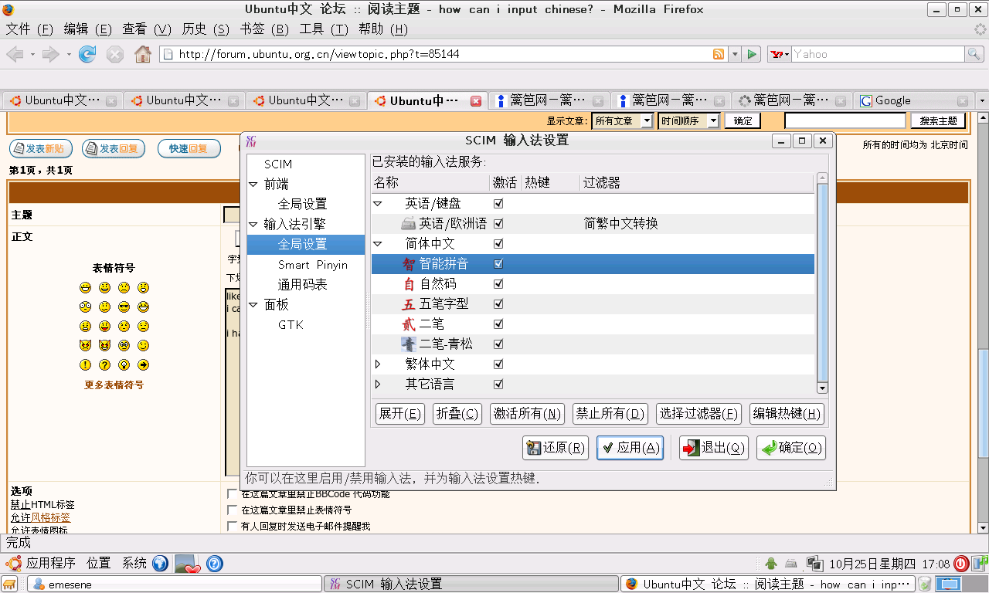Click the forum search text field
This screenshot has width=989, height=593.
(x=845, y=120)
